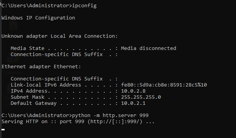The image size is (236, 138).
Task: Click the Default Gateway label
Action: [x=34, y=103]
